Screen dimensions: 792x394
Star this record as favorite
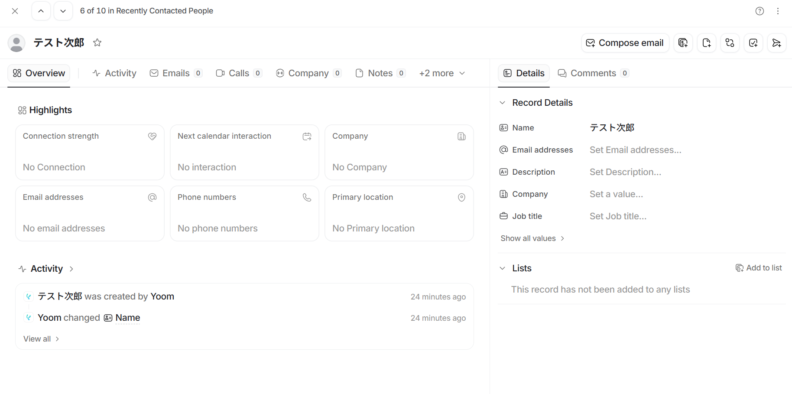click(x=97, y=42)
